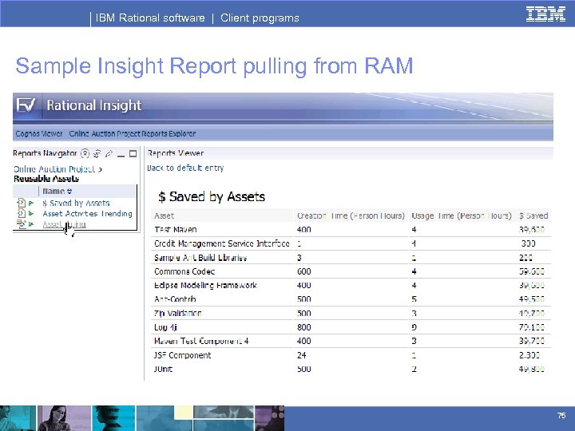Open the Asset Activities Trending report link

(87, 213)
